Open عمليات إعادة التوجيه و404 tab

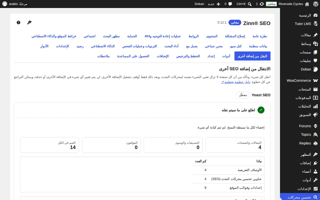(163, 36)
